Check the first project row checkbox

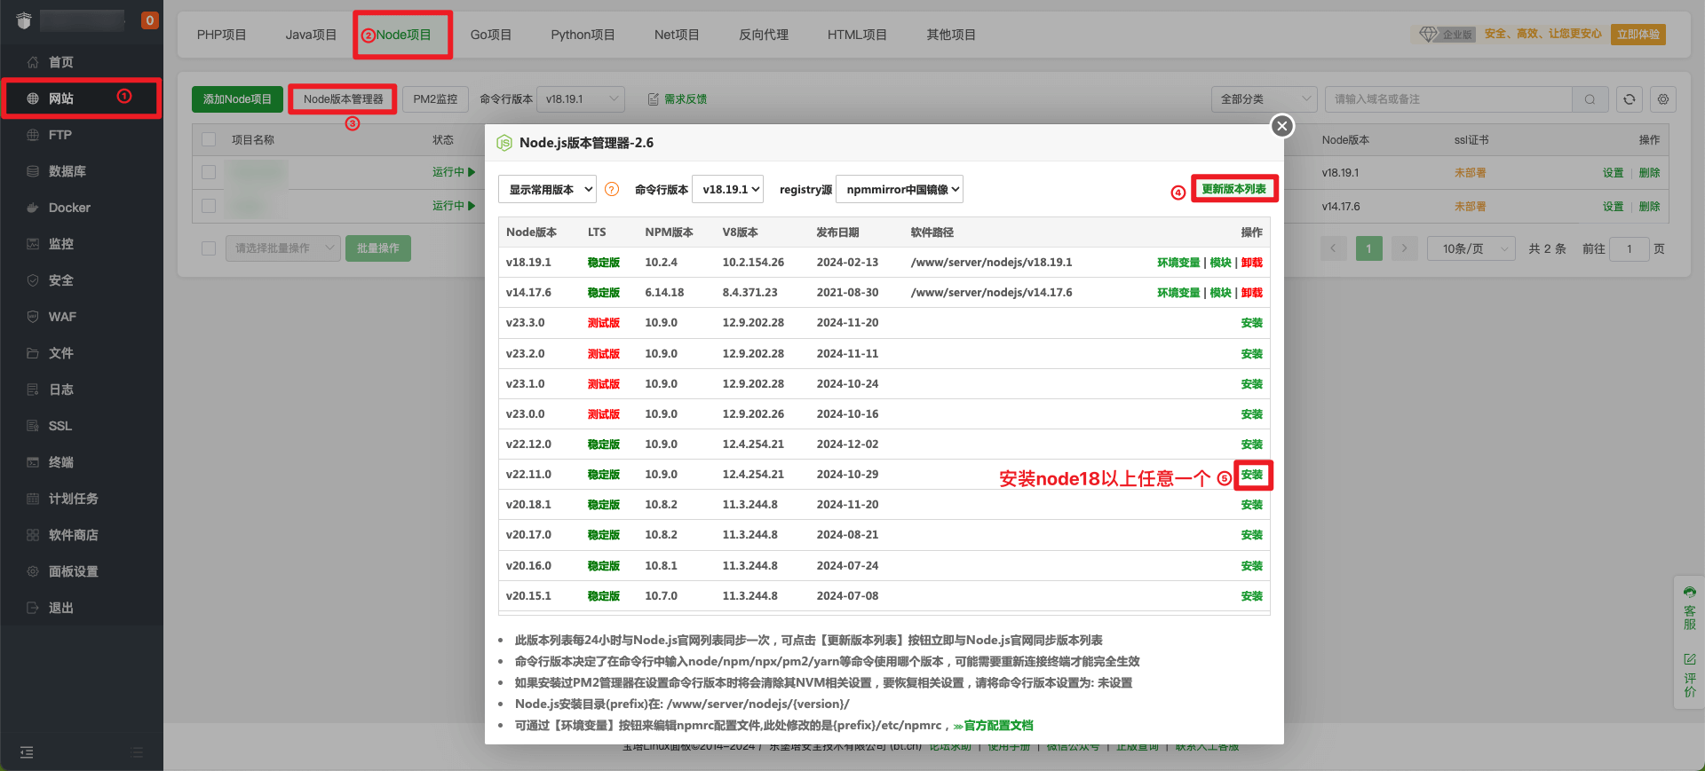(210, 172)
